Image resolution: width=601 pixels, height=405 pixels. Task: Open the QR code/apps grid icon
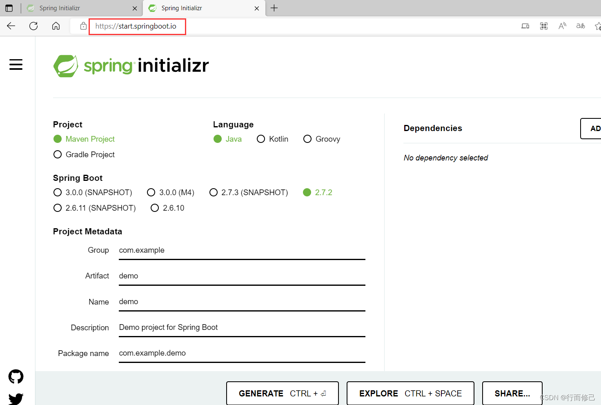544,26
